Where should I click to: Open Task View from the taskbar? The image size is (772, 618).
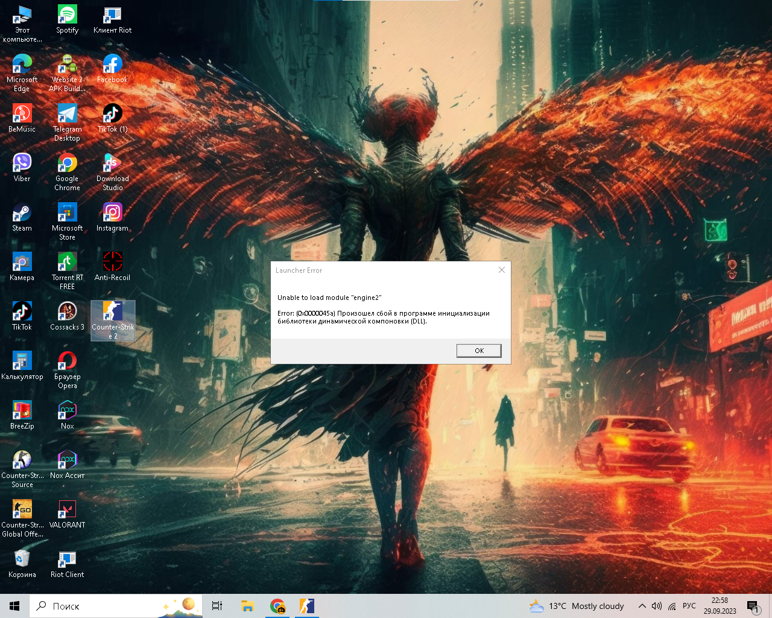tap(217, 606)
